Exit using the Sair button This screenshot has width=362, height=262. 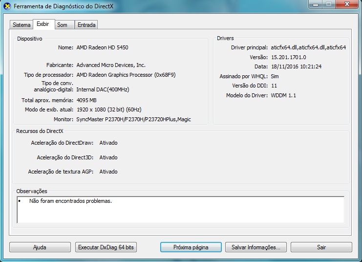[x=321, y=247]
